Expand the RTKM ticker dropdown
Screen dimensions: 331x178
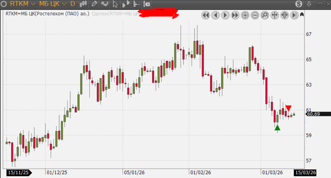click(x=22, y=4)
